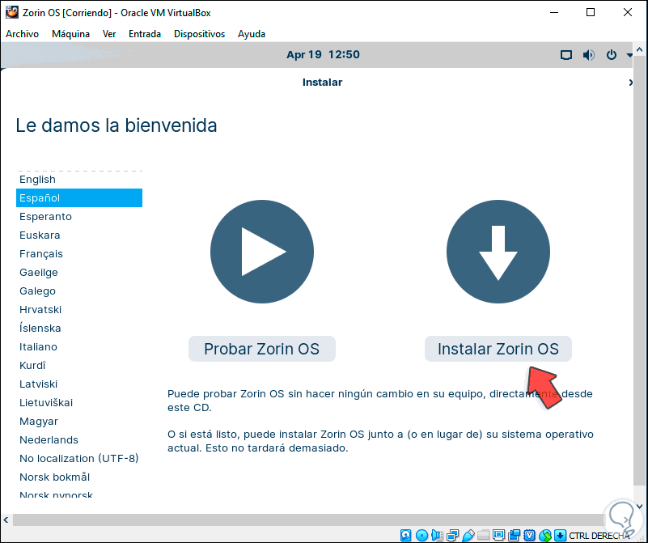This screenshot has width=648, height=543.
Task: Click the shared folders status icon
Action: coord(483,535)
